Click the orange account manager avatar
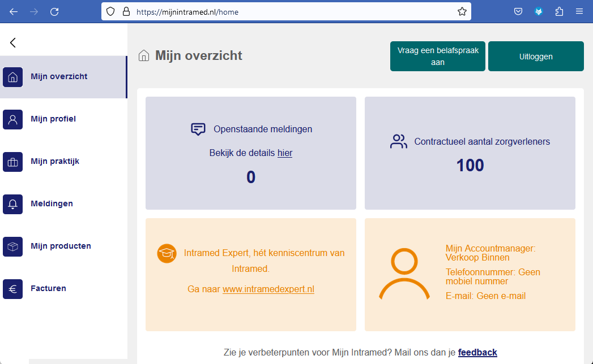The width and height of the screenshot is (593, 364). [404, 274]
